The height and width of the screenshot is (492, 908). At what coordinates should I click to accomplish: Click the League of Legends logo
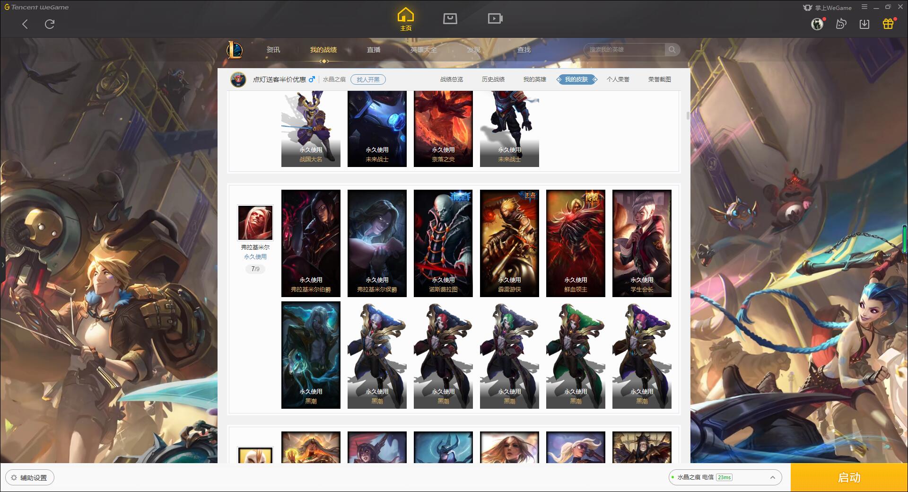click(235, 50)
